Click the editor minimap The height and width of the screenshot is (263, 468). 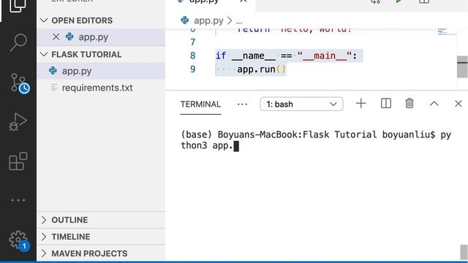[x=447, y=31]
